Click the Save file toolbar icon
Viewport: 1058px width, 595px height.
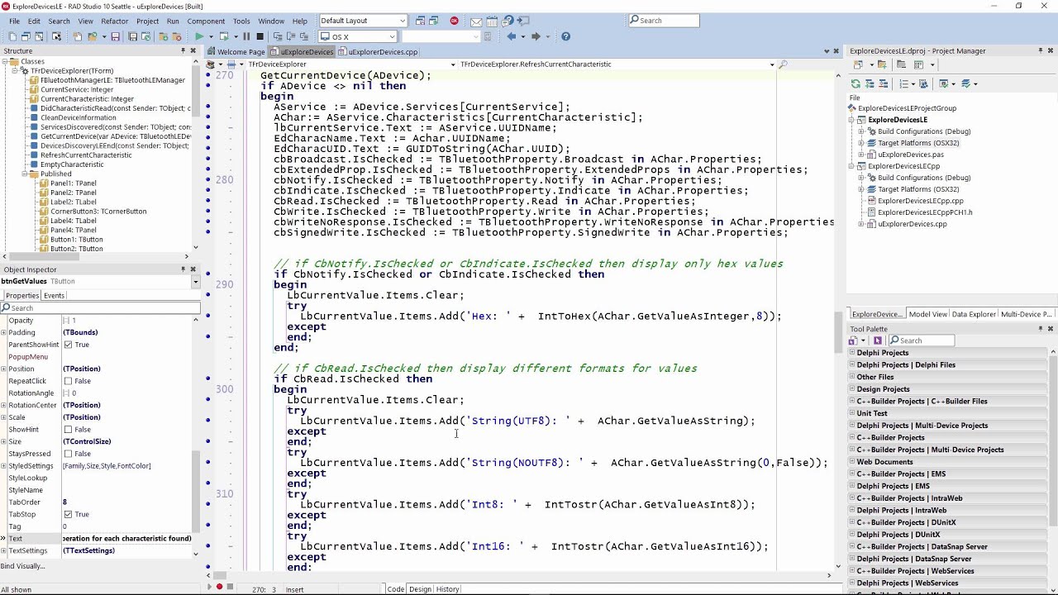coord(115,36)
